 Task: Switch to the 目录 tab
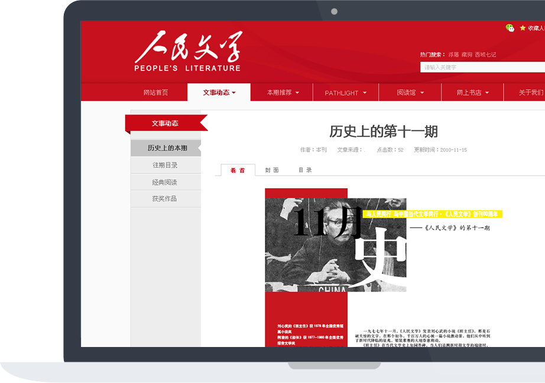pos(307,169)
